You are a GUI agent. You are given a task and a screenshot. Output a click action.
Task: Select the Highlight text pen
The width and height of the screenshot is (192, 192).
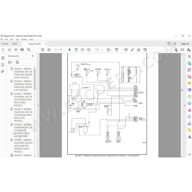(x=132, y=50)
